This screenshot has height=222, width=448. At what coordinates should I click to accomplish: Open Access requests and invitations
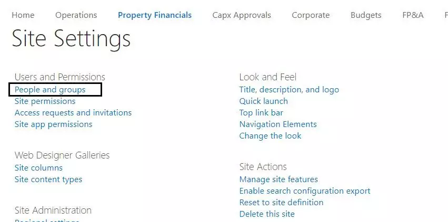tap(73, 113)
